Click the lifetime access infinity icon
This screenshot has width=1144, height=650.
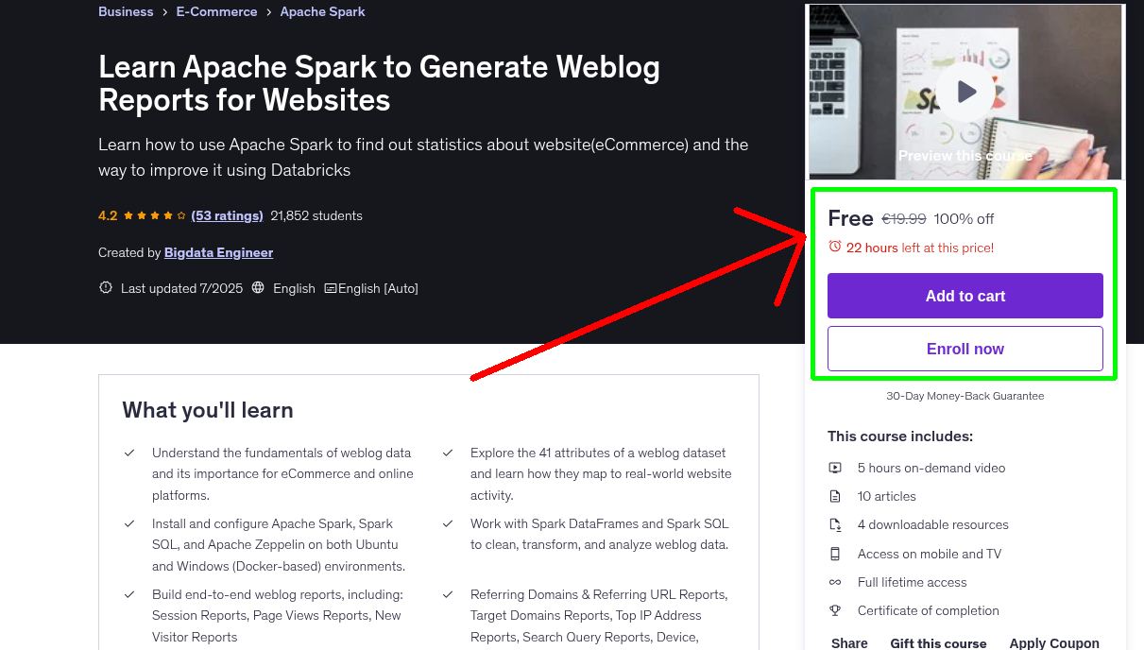click(835, 582)
